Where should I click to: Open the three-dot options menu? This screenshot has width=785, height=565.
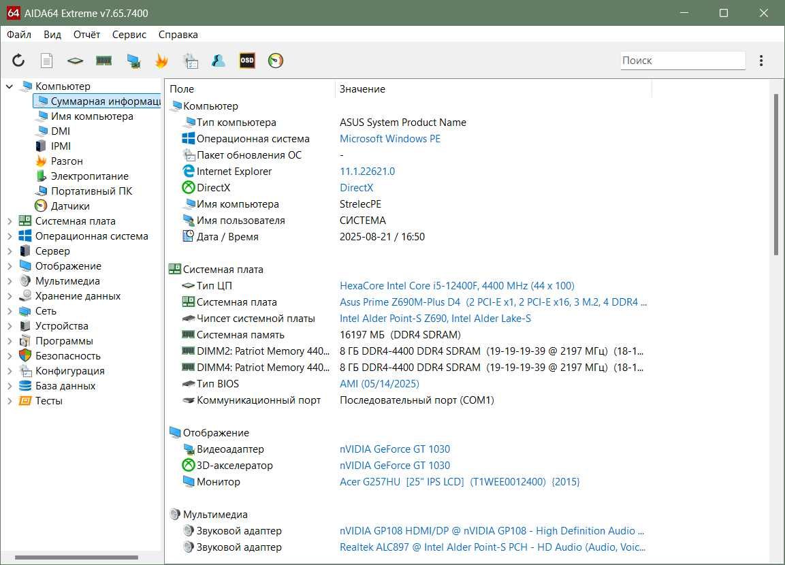(761, 61)
